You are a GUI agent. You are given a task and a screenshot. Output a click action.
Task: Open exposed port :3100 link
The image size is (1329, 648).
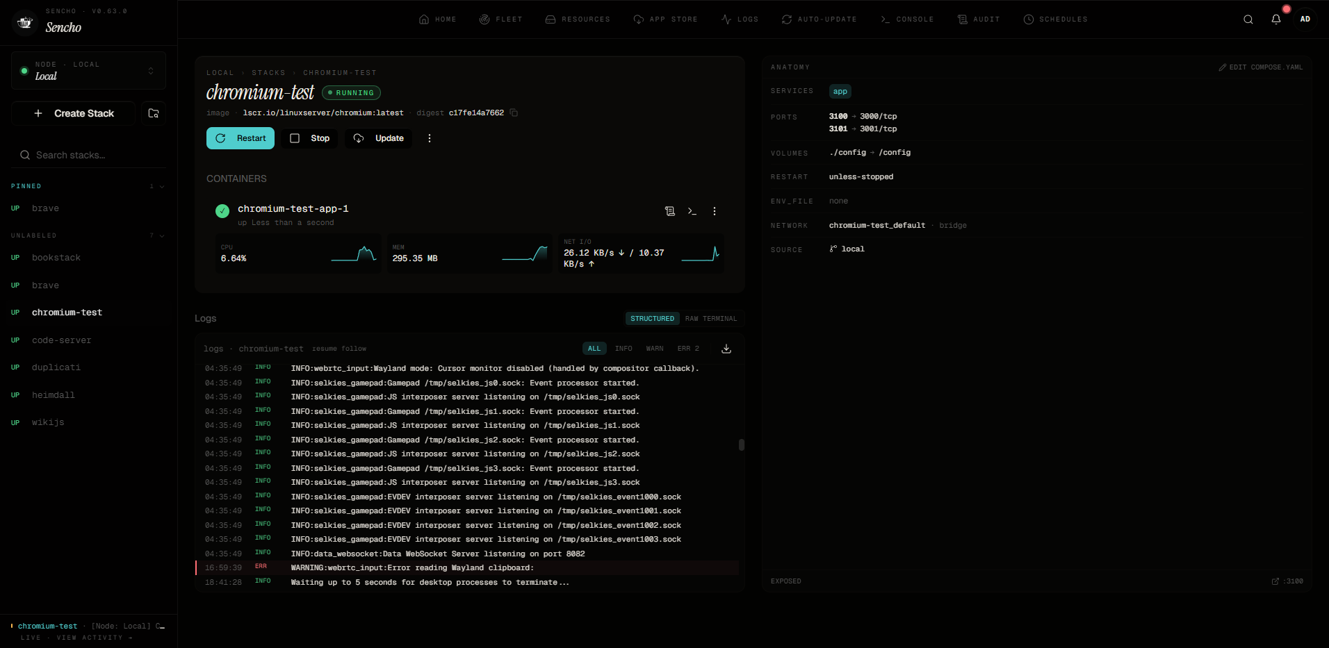tap(1287, 581)
